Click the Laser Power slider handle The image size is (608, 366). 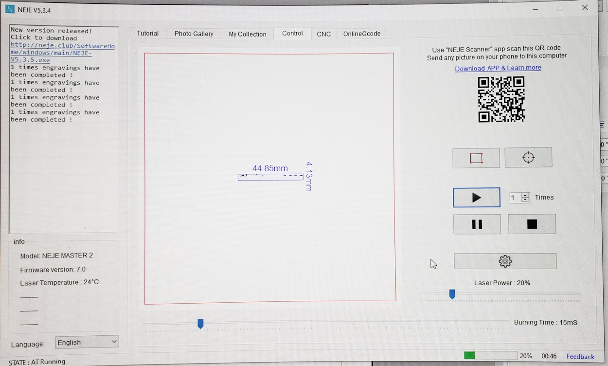pos(452,294)
